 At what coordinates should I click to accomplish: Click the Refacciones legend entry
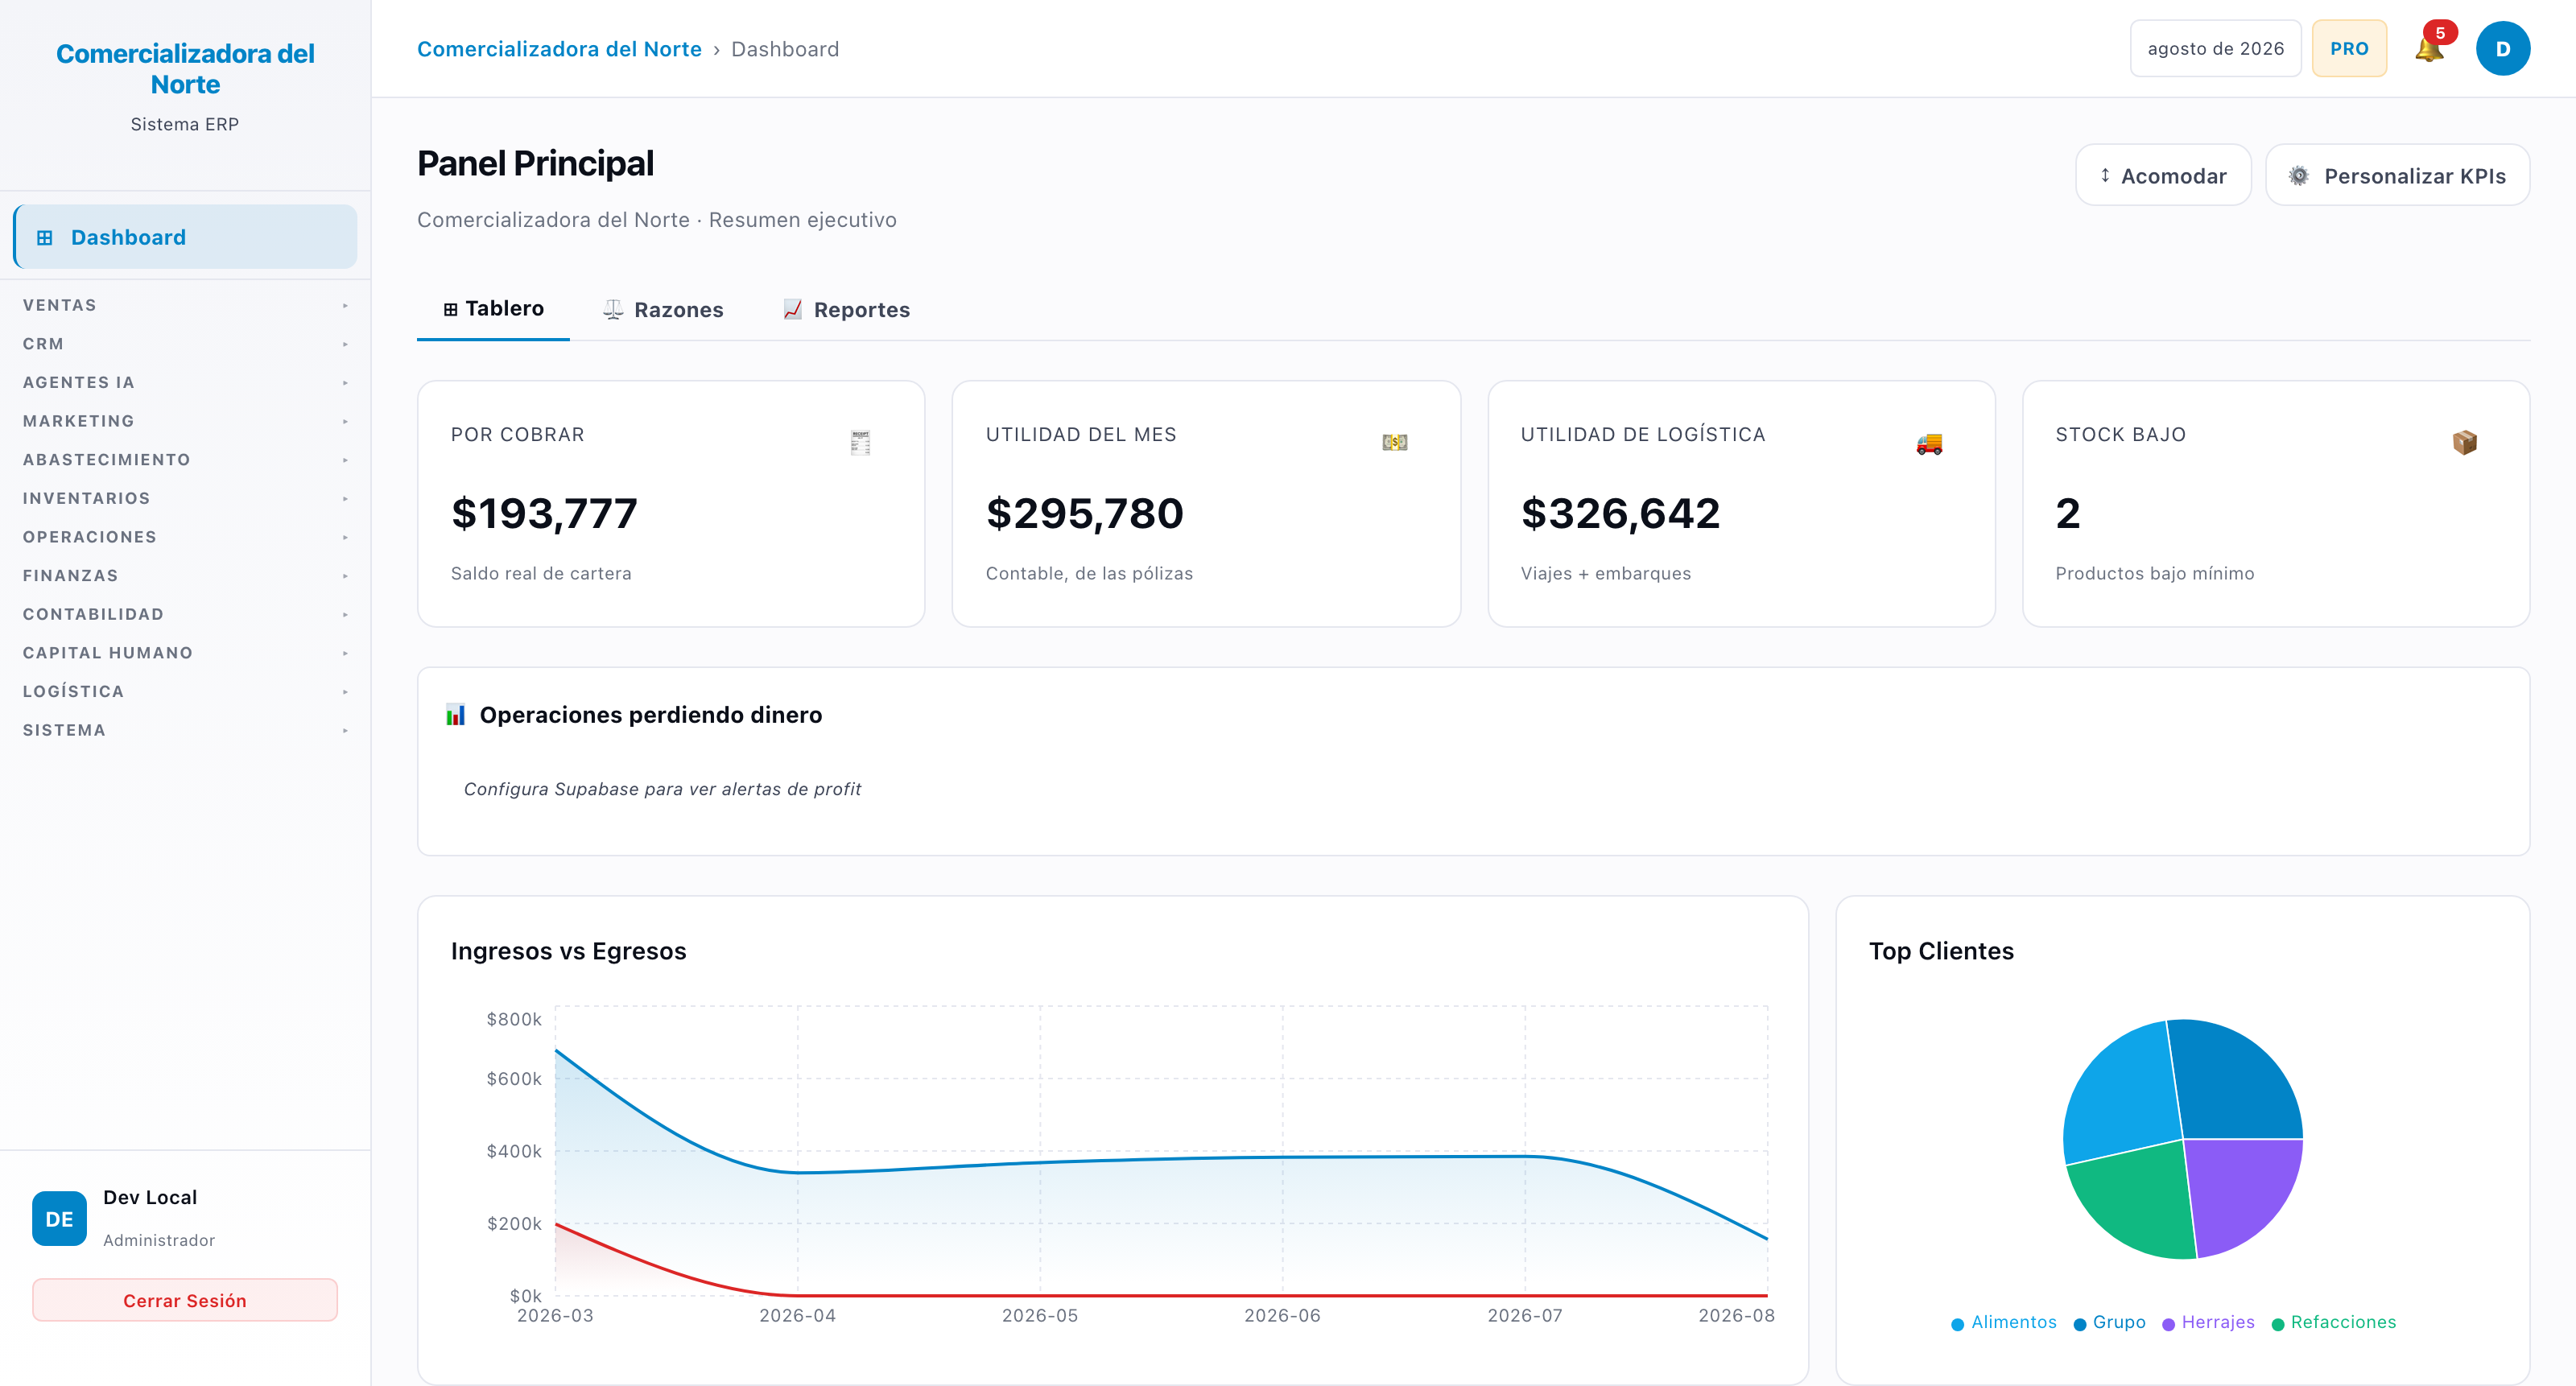[2333, 1322]
